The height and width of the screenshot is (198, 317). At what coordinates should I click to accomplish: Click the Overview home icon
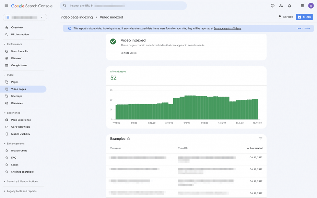[7, 27]
